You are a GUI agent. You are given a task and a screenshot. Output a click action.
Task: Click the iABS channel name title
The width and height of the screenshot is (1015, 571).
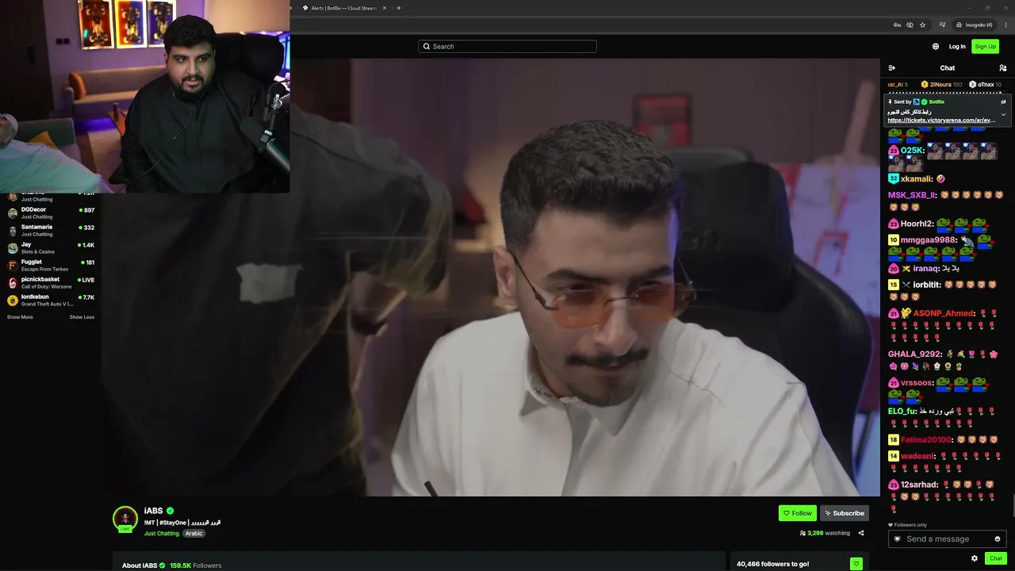pos(153,511)
